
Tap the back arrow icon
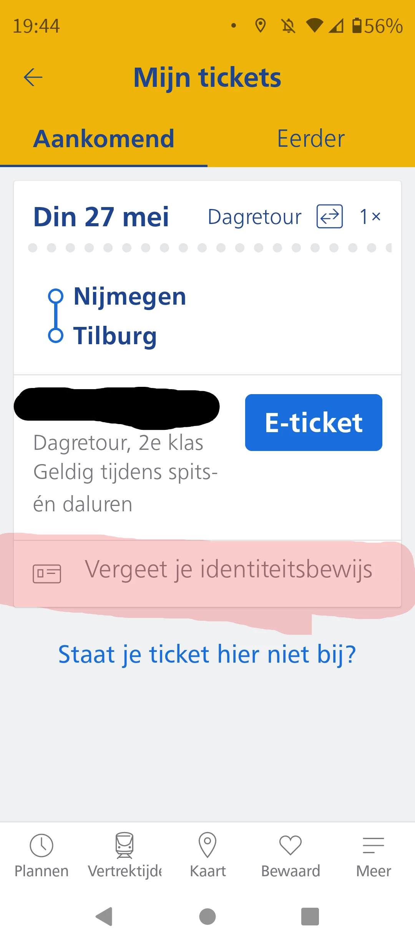33,78
